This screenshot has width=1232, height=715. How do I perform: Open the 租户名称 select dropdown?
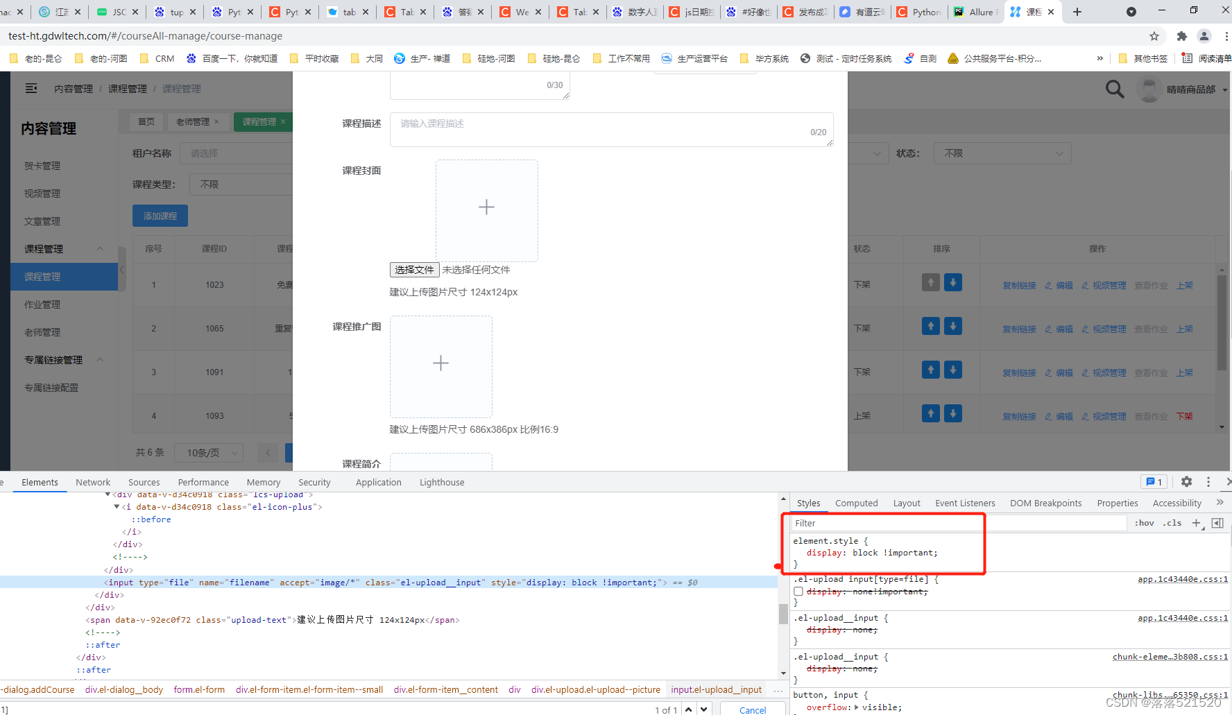tap(236, 153)
